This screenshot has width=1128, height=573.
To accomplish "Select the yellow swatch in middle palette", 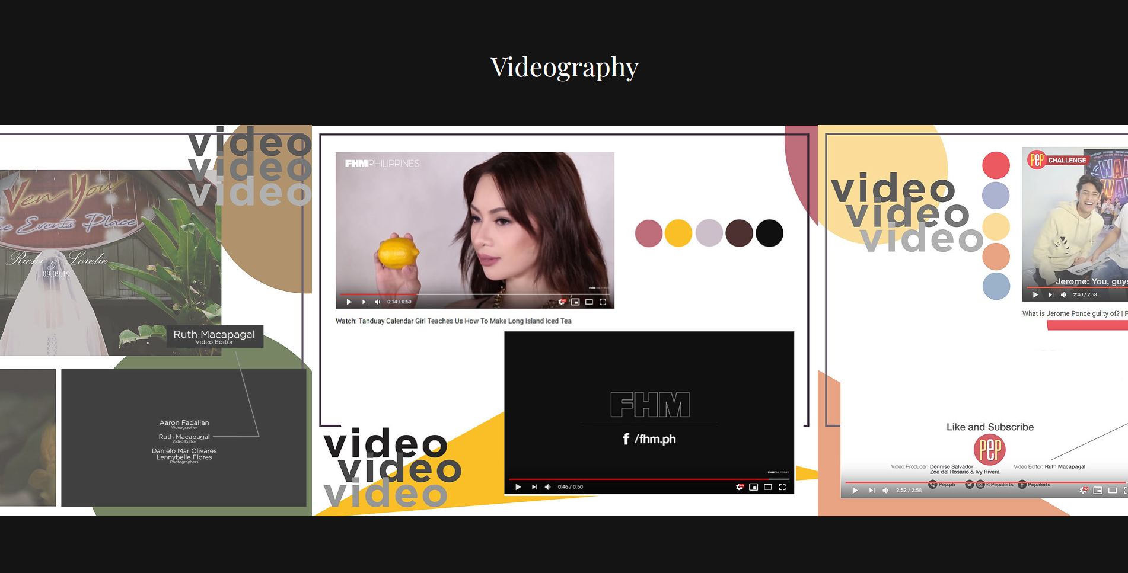I will click(x=678, y=233).
